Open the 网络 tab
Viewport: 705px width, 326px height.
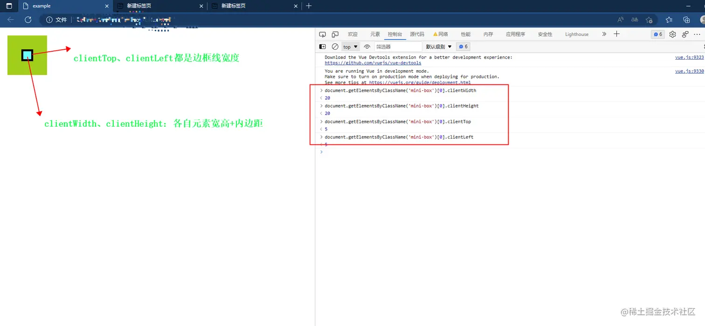[441, 34]
